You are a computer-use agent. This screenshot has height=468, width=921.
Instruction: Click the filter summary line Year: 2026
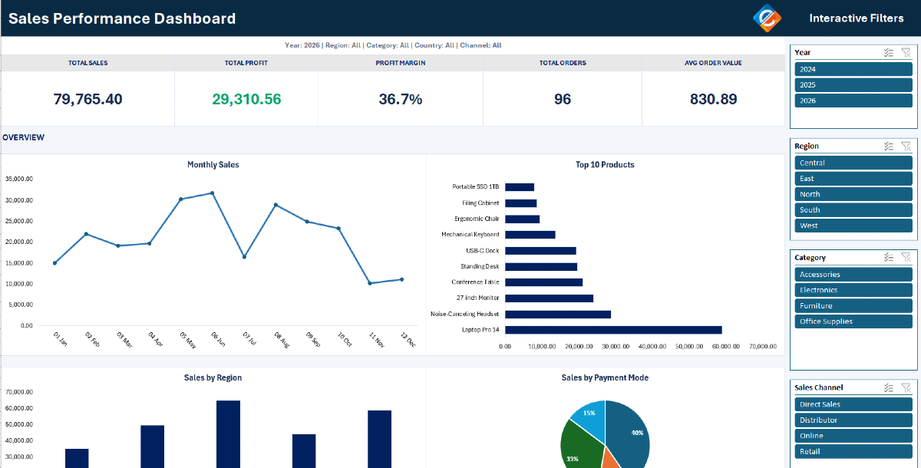393,45
